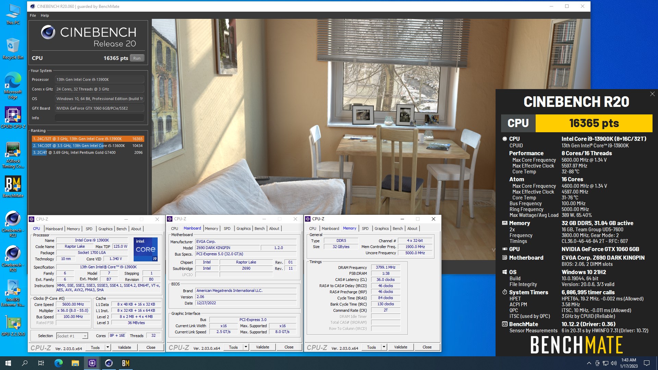The height and width of the screenshot is (370, 658).
Task: Click Tools button in first CPU-Z
Action: 95,347
